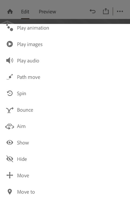This screenshot has width=130, height=202.
Task: Select the Move action label
Action: point(23,175)
